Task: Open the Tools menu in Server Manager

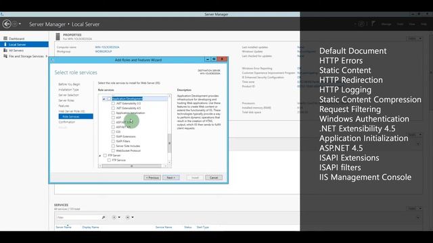Action: tap(400, 24)
